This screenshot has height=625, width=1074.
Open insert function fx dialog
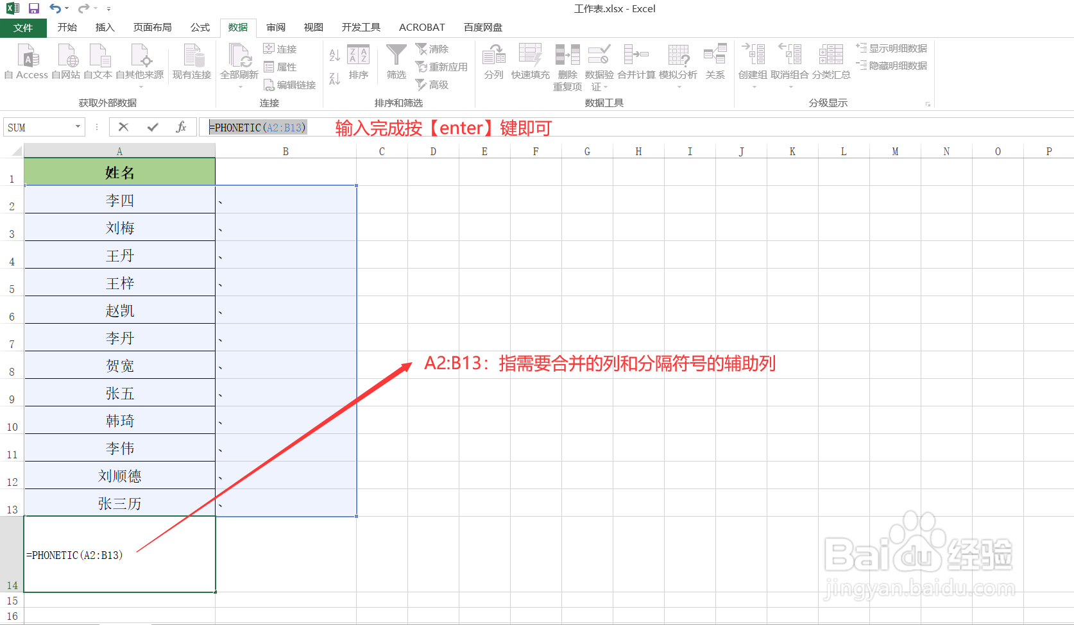[182, 127]
